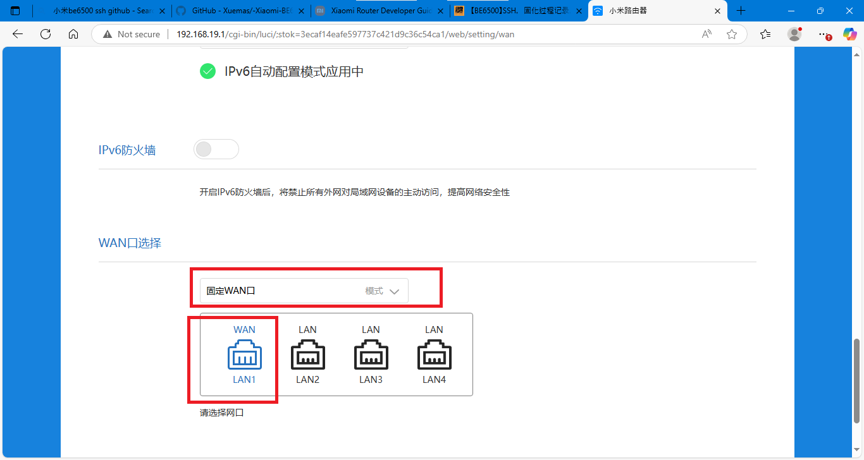Open the browser profile avatar
Screen dimensions: 864x460
coord(794,34)
